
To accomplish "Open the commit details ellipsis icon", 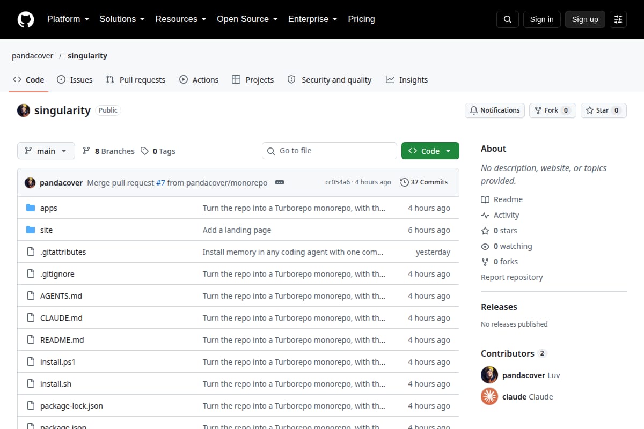I will [280, 182].
